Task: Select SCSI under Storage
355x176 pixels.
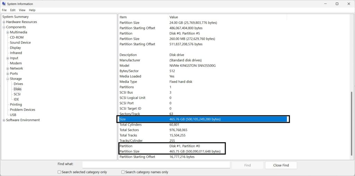Action: coord(17,95)
